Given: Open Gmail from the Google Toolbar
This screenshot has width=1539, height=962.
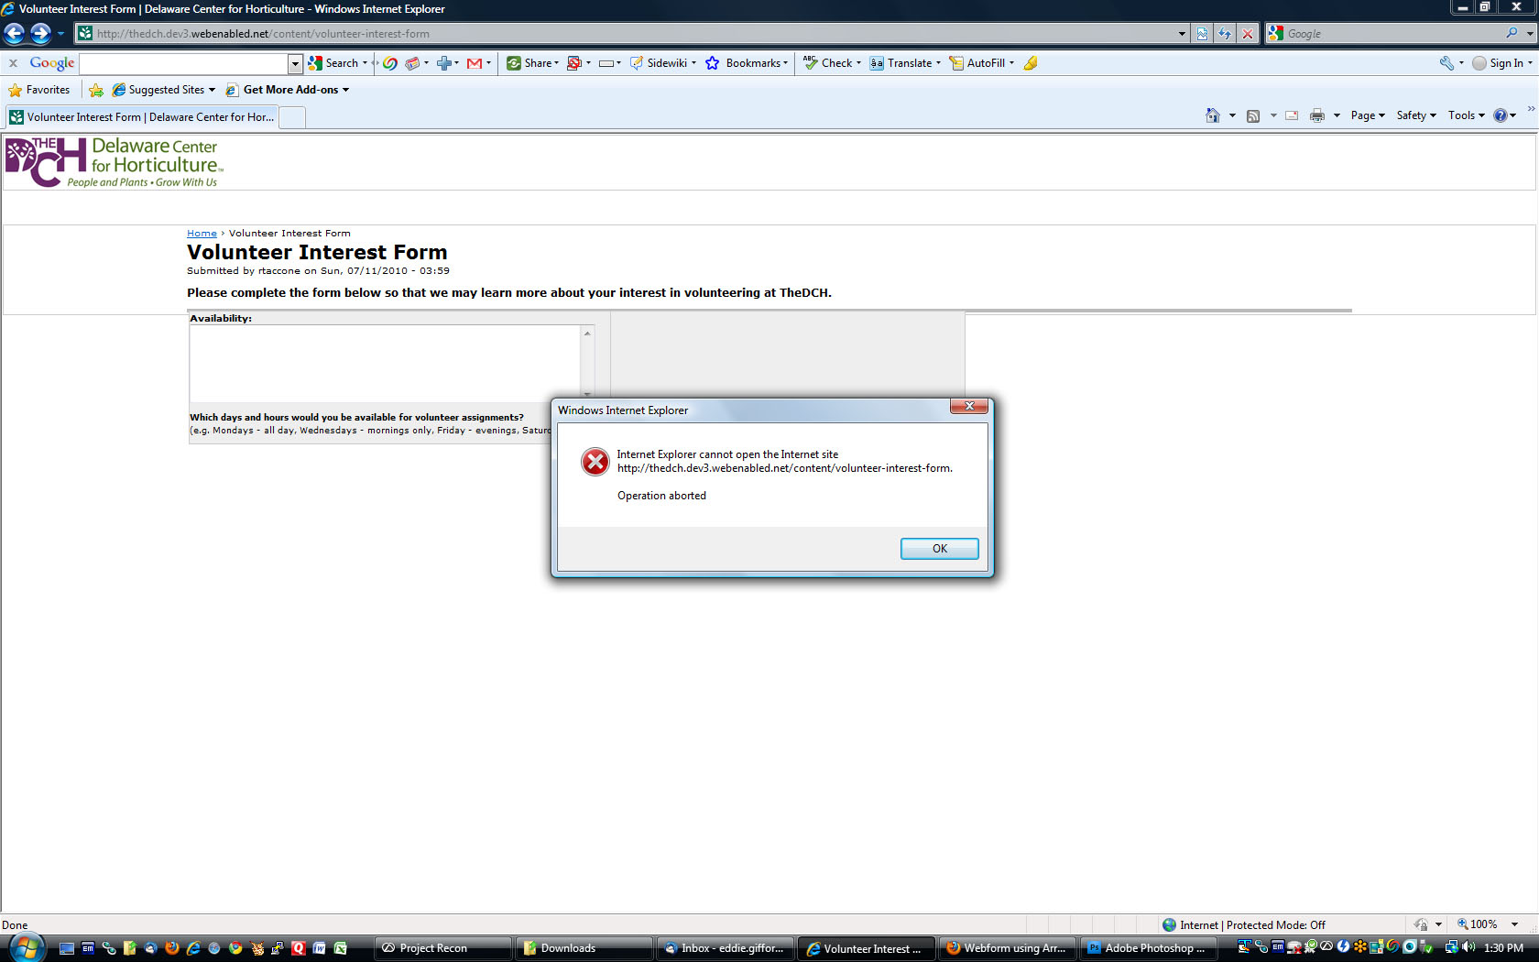Looking at the screenshot, I should click(474, 63).
